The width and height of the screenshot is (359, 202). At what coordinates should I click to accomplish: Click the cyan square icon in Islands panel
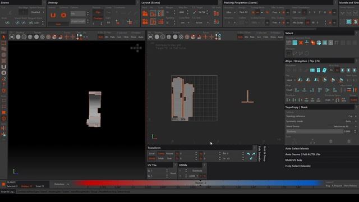(x=349, y=22)
